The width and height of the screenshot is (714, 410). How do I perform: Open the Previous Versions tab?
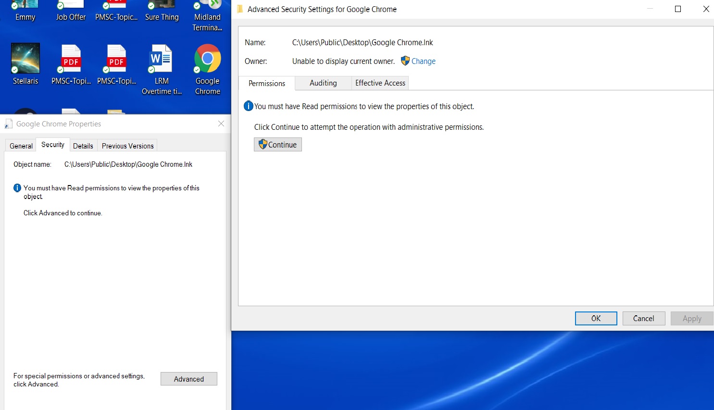[x=128, y=146]
